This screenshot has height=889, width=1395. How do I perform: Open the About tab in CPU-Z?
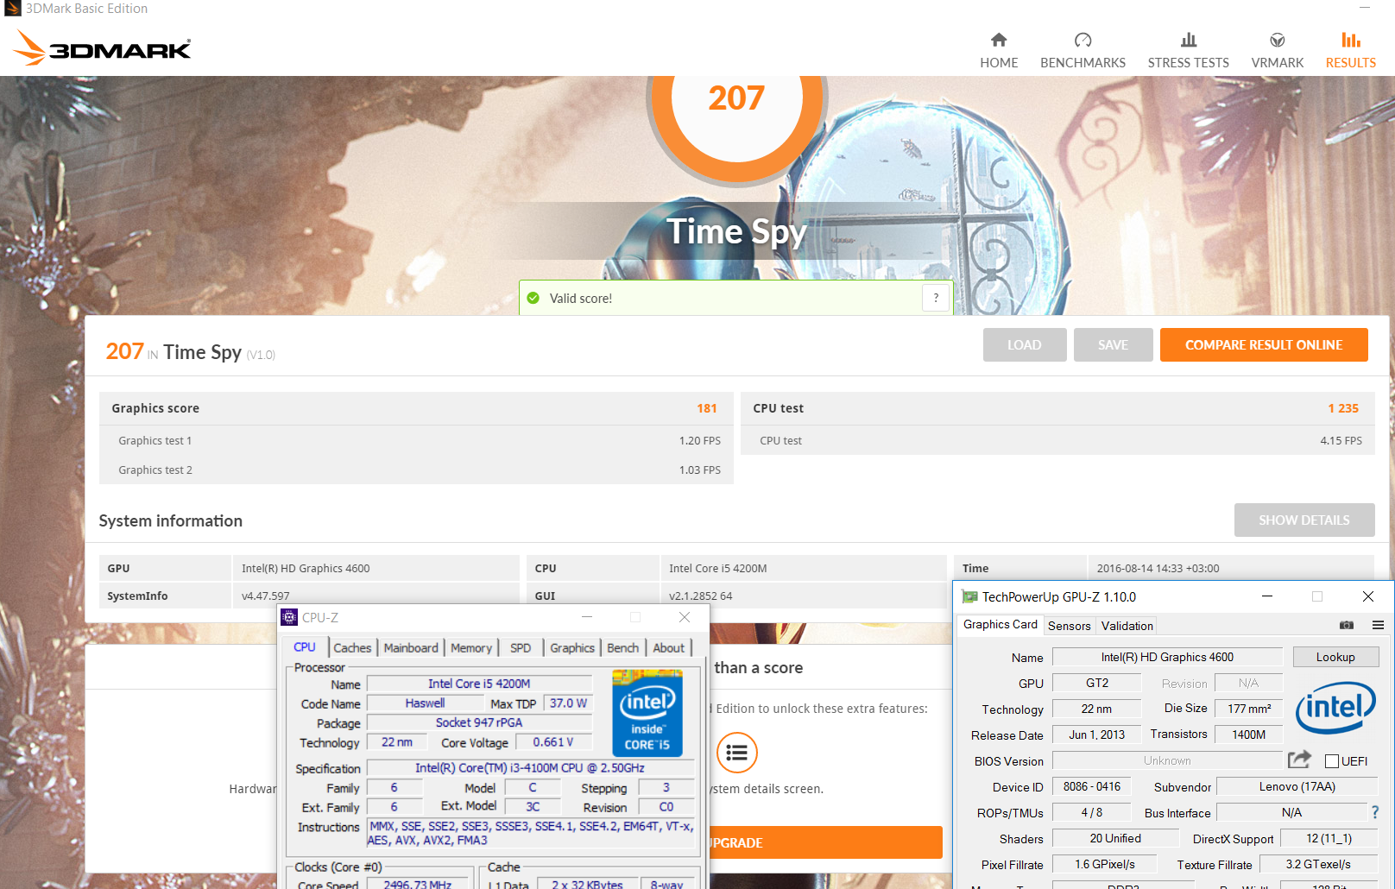[668, 648]
